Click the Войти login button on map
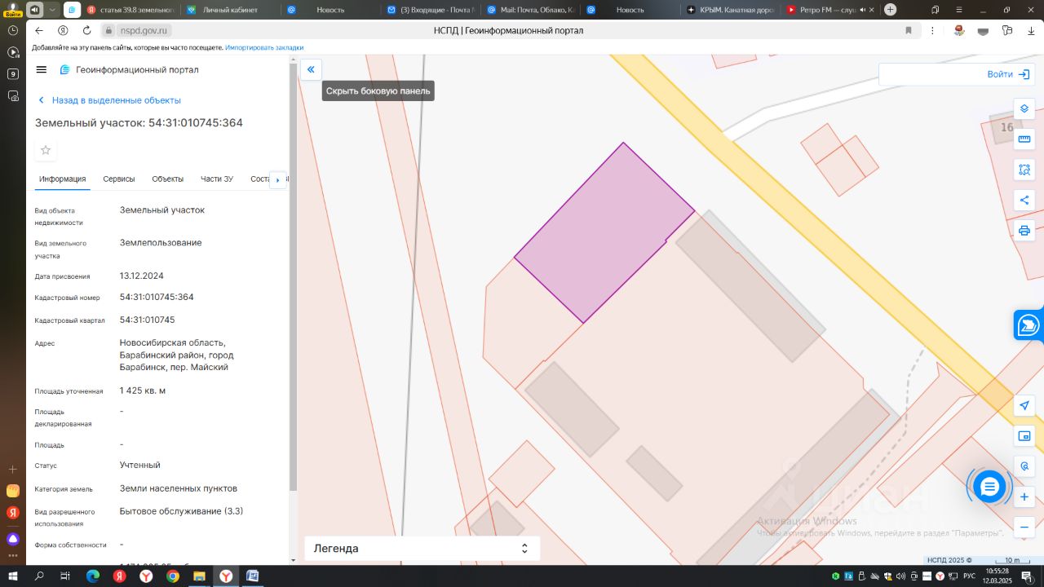Viewport: 1044px width, 587px height. (957, 74)
